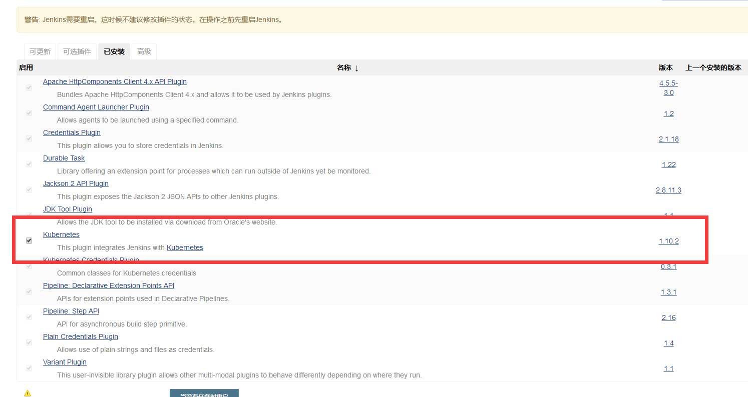Click description "Allows agents to be launched using a specified command."
Screen dimensions: 748x397
click(x=148, y=120)
